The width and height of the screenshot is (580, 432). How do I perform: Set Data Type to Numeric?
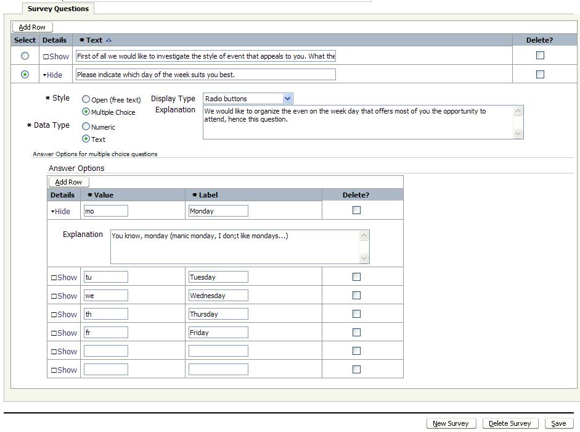tap(86, 127)
